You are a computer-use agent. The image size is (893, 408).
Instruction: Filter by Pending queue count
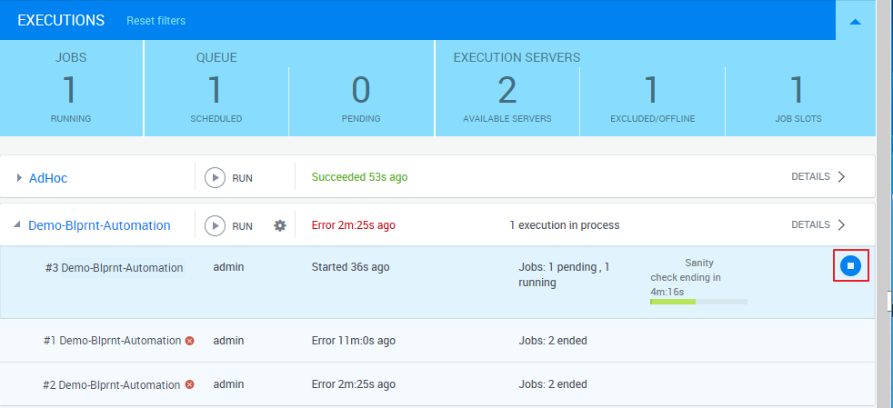coord(361,92)
